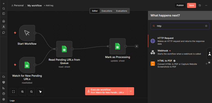The width and height of the screenshot is (212, 103).
Task: Click the plus icon in the left sidebar
Action: click(x=4, y=4)
